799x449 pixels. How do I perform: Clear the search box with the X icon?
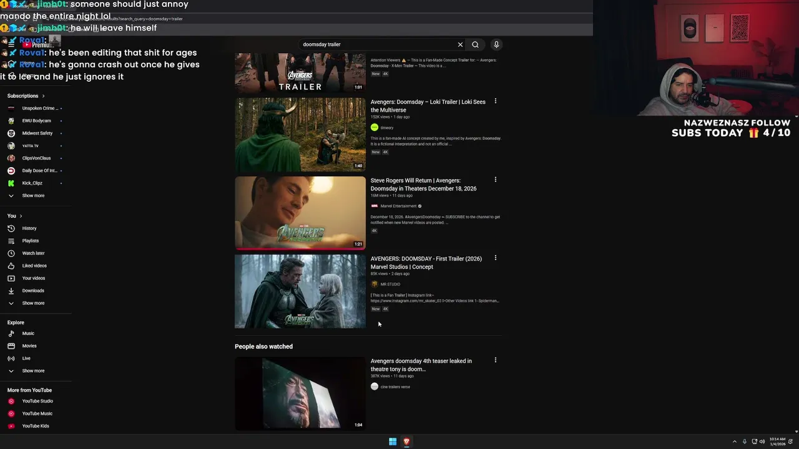[x=460, y=45]
